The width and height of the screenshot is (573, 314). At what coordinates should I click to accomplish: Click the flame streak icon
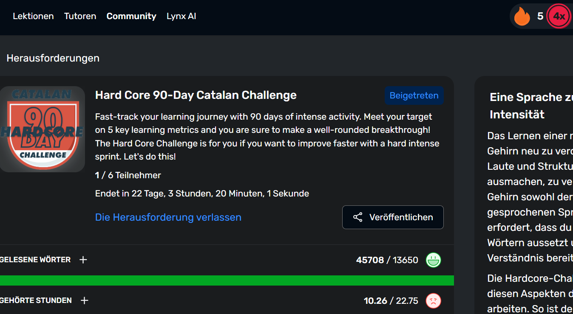click(x=522, y=17)
